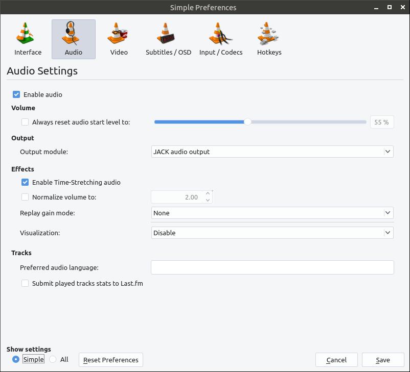Image resolution: width=410 pixels, height=372 pixels.
Task: Select the Audio cone with headphones icon
Action: pyautogui.click(x=71, y=33)
